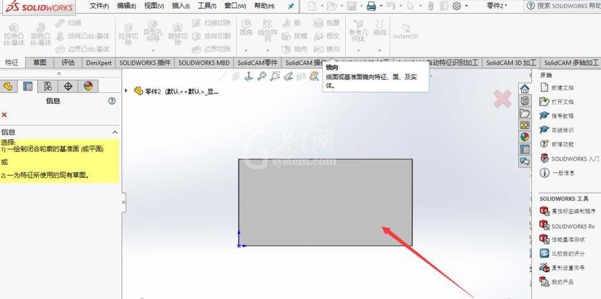Open the 视图(V) menu

(154, 6)
